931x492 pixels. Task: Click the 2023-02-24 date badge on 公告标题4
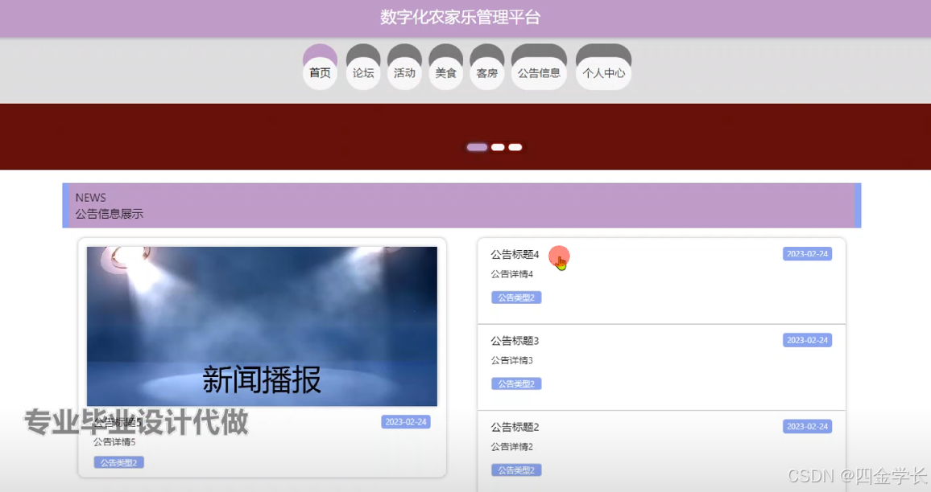(807, 253)
